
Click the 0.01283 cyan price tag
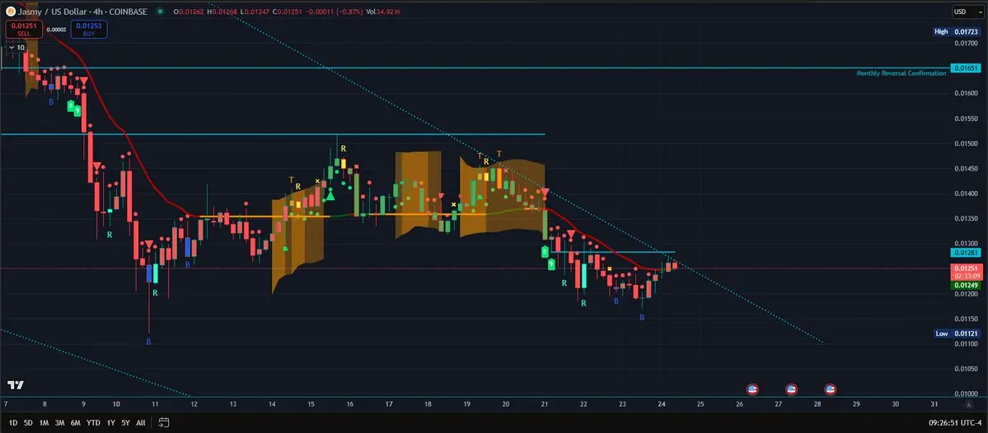[965, 253]
